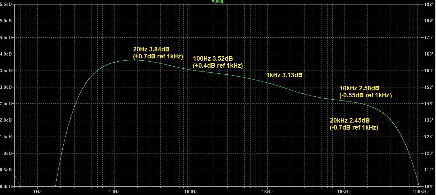Click the 144° phase axis label
The height and width of the screenshot is (195, 436).
[x=429, y=104]
